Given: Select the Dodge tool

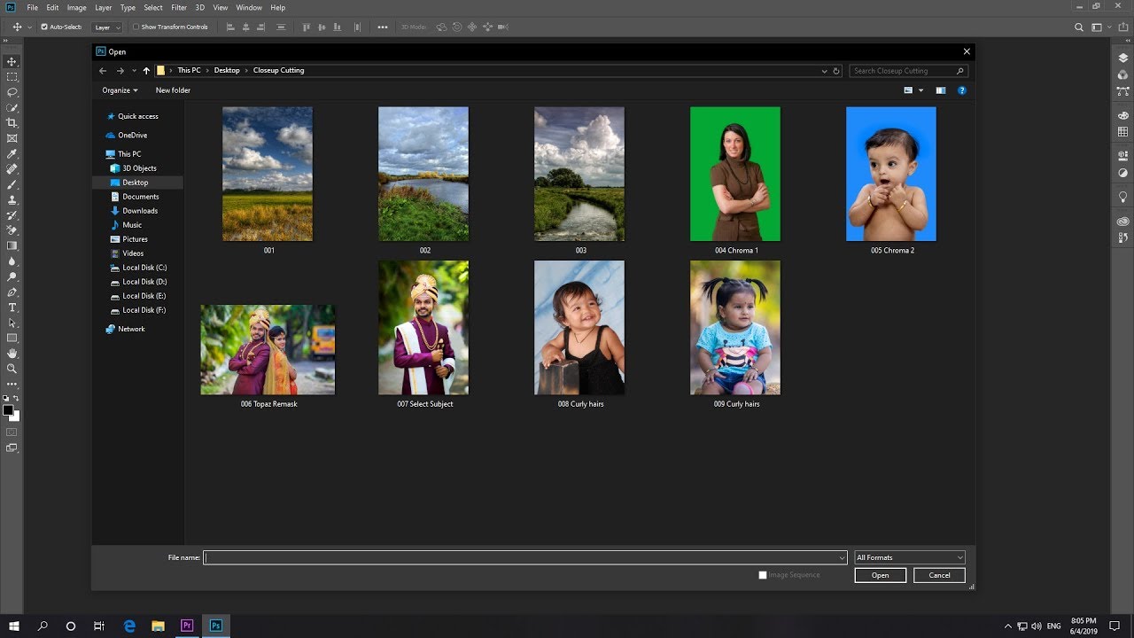Looking at the screenshot, I should (x=12, y=276).
